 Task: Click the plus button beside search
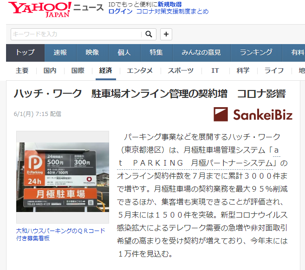coord(166,34)
